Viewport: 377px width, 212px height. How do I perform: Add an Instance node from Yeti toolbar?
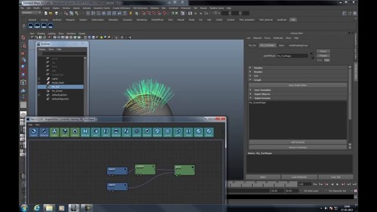tap(75, 132)
